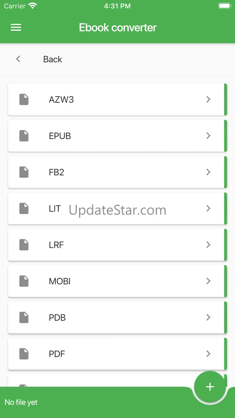Viewport: 235px width, 418px height.
Task: Click the PDF file icon
Action: (x=24, y=354)
